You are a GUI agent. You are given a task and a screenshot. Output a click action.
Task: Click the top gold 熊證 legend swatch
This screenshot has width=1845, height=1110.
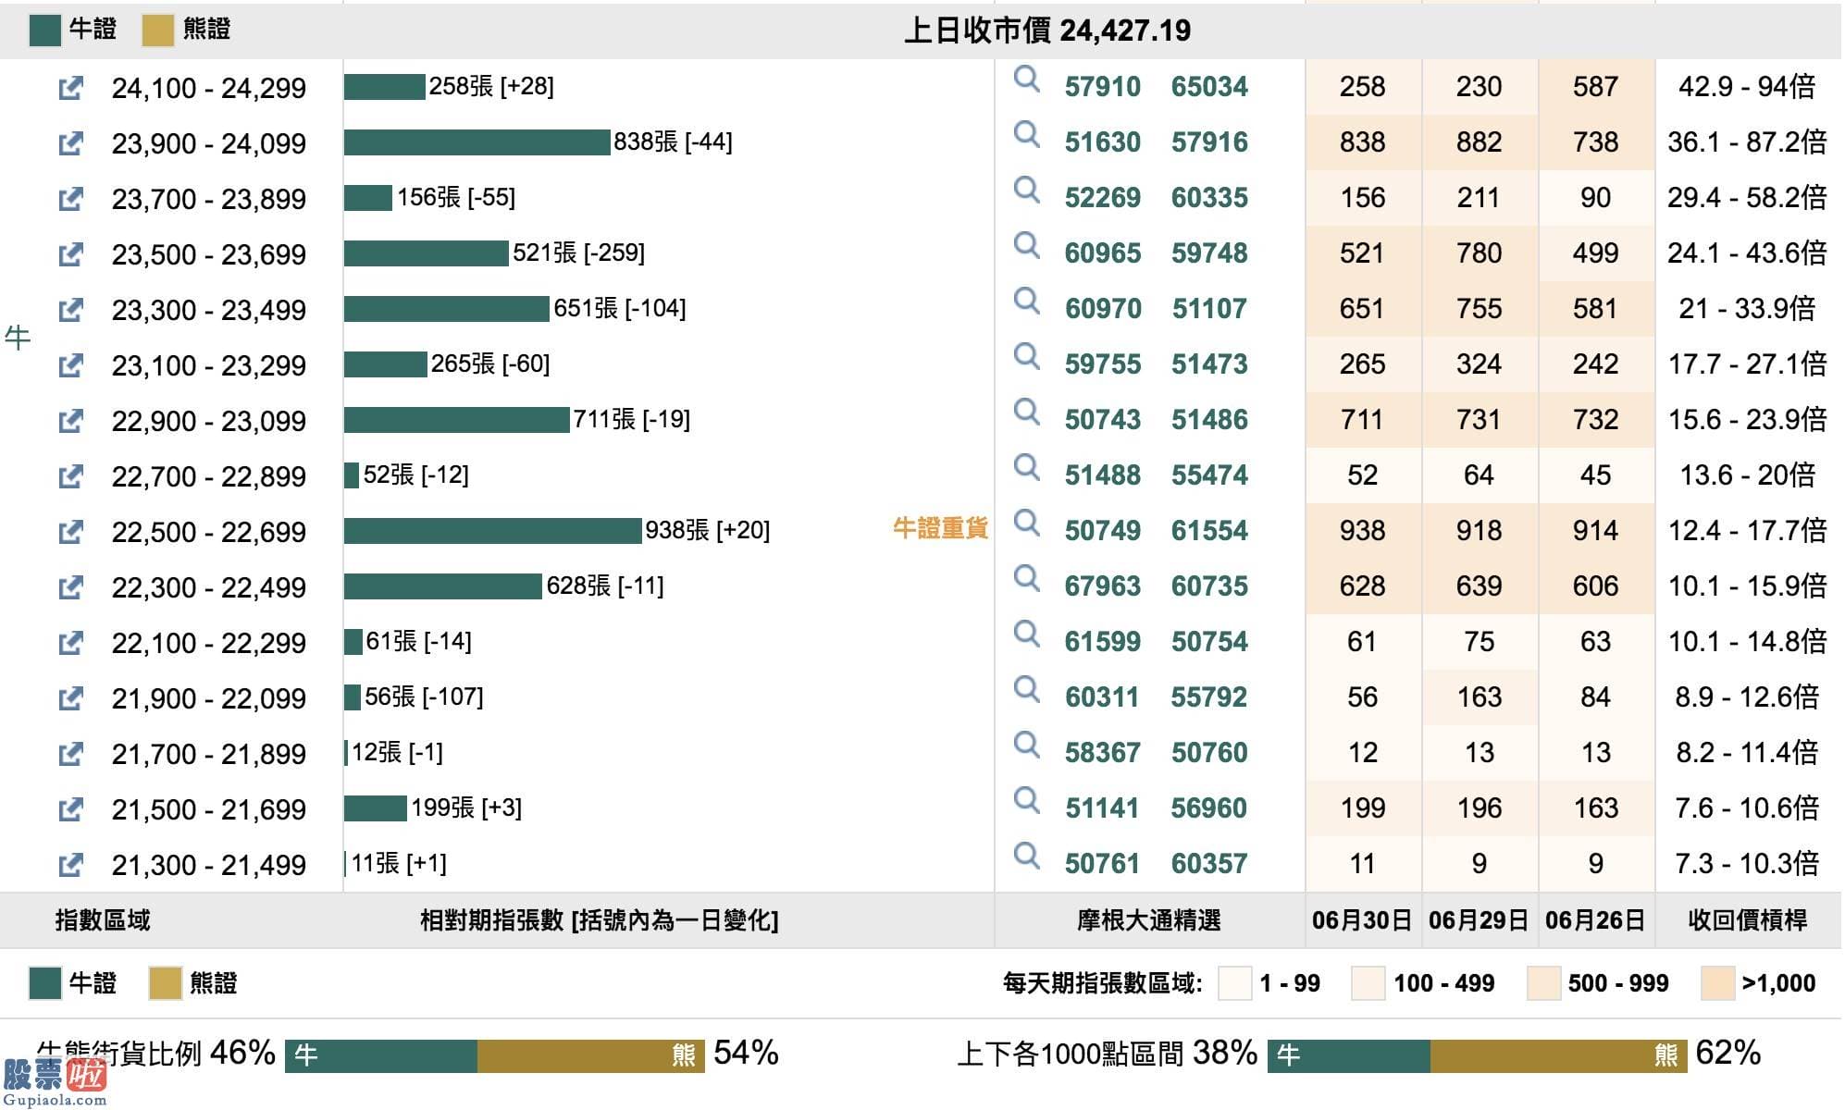[157, 30]
